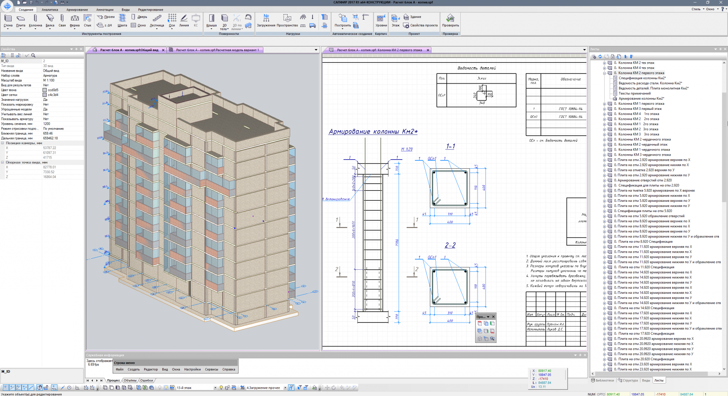The height and width of the screenshot is (396, 728).
Task: Click the Цвет фона color swatch
Action: click(x=45, y=90)
